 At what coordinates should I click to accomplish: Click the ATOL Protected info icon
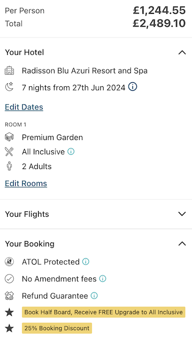86,262
